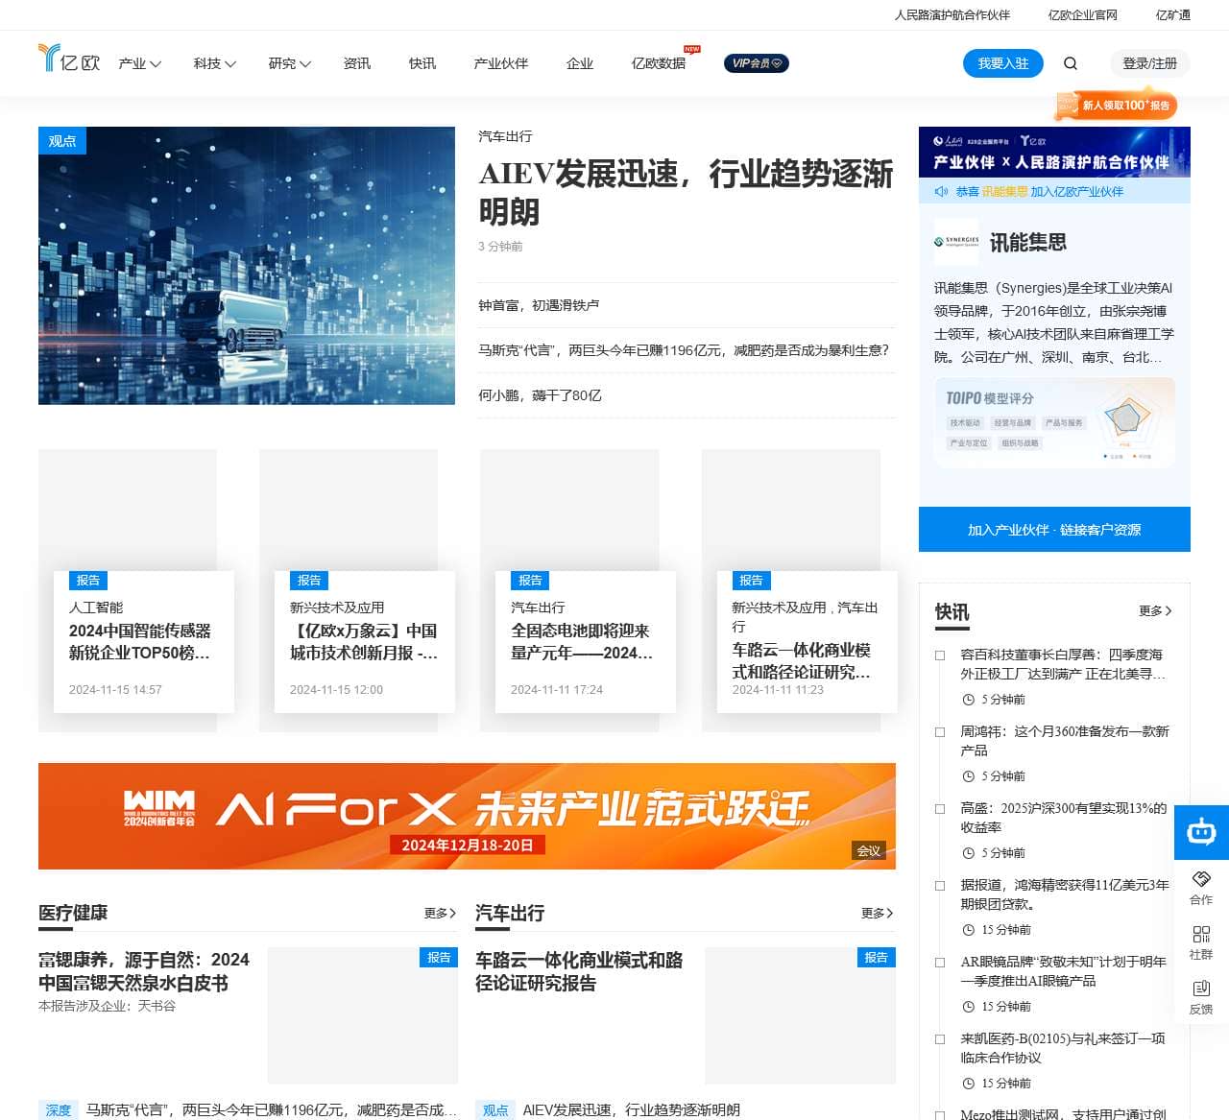This screenshot has height=1120, width=1229.
Task: Click 加入产业伙伴 · 链接客户资源 button
Action: pos(1054,530)
